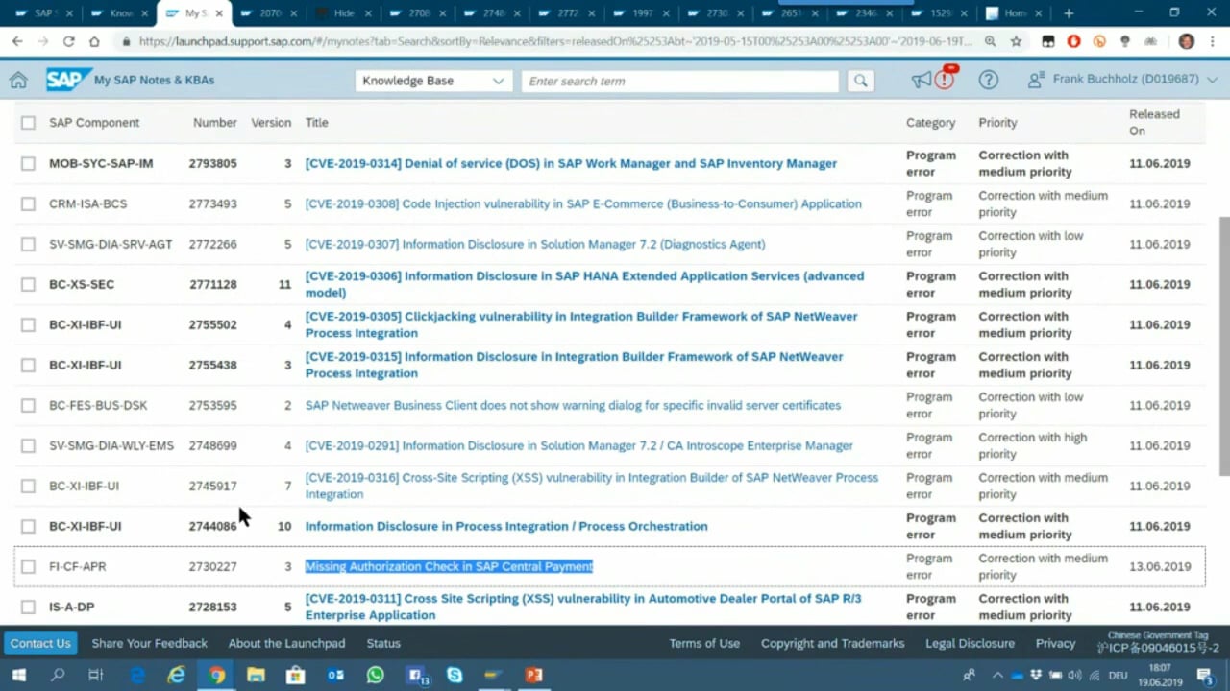
Task: Switch to the '1997' browser tab
Action: click(643, 13)
